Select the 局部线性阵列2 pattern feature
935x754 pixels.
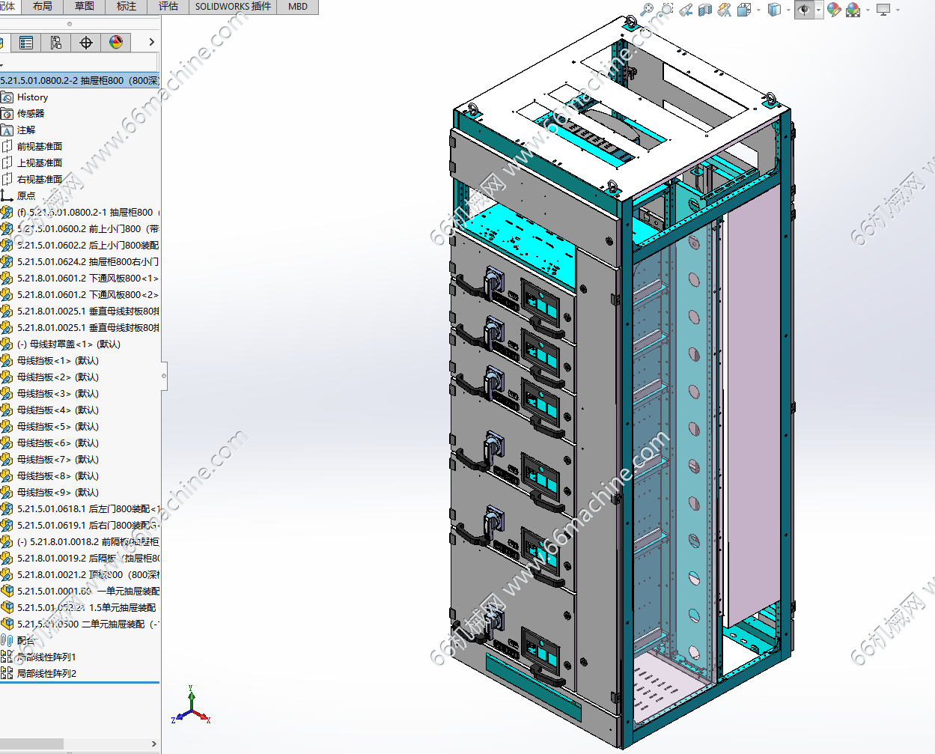[46, 674]
